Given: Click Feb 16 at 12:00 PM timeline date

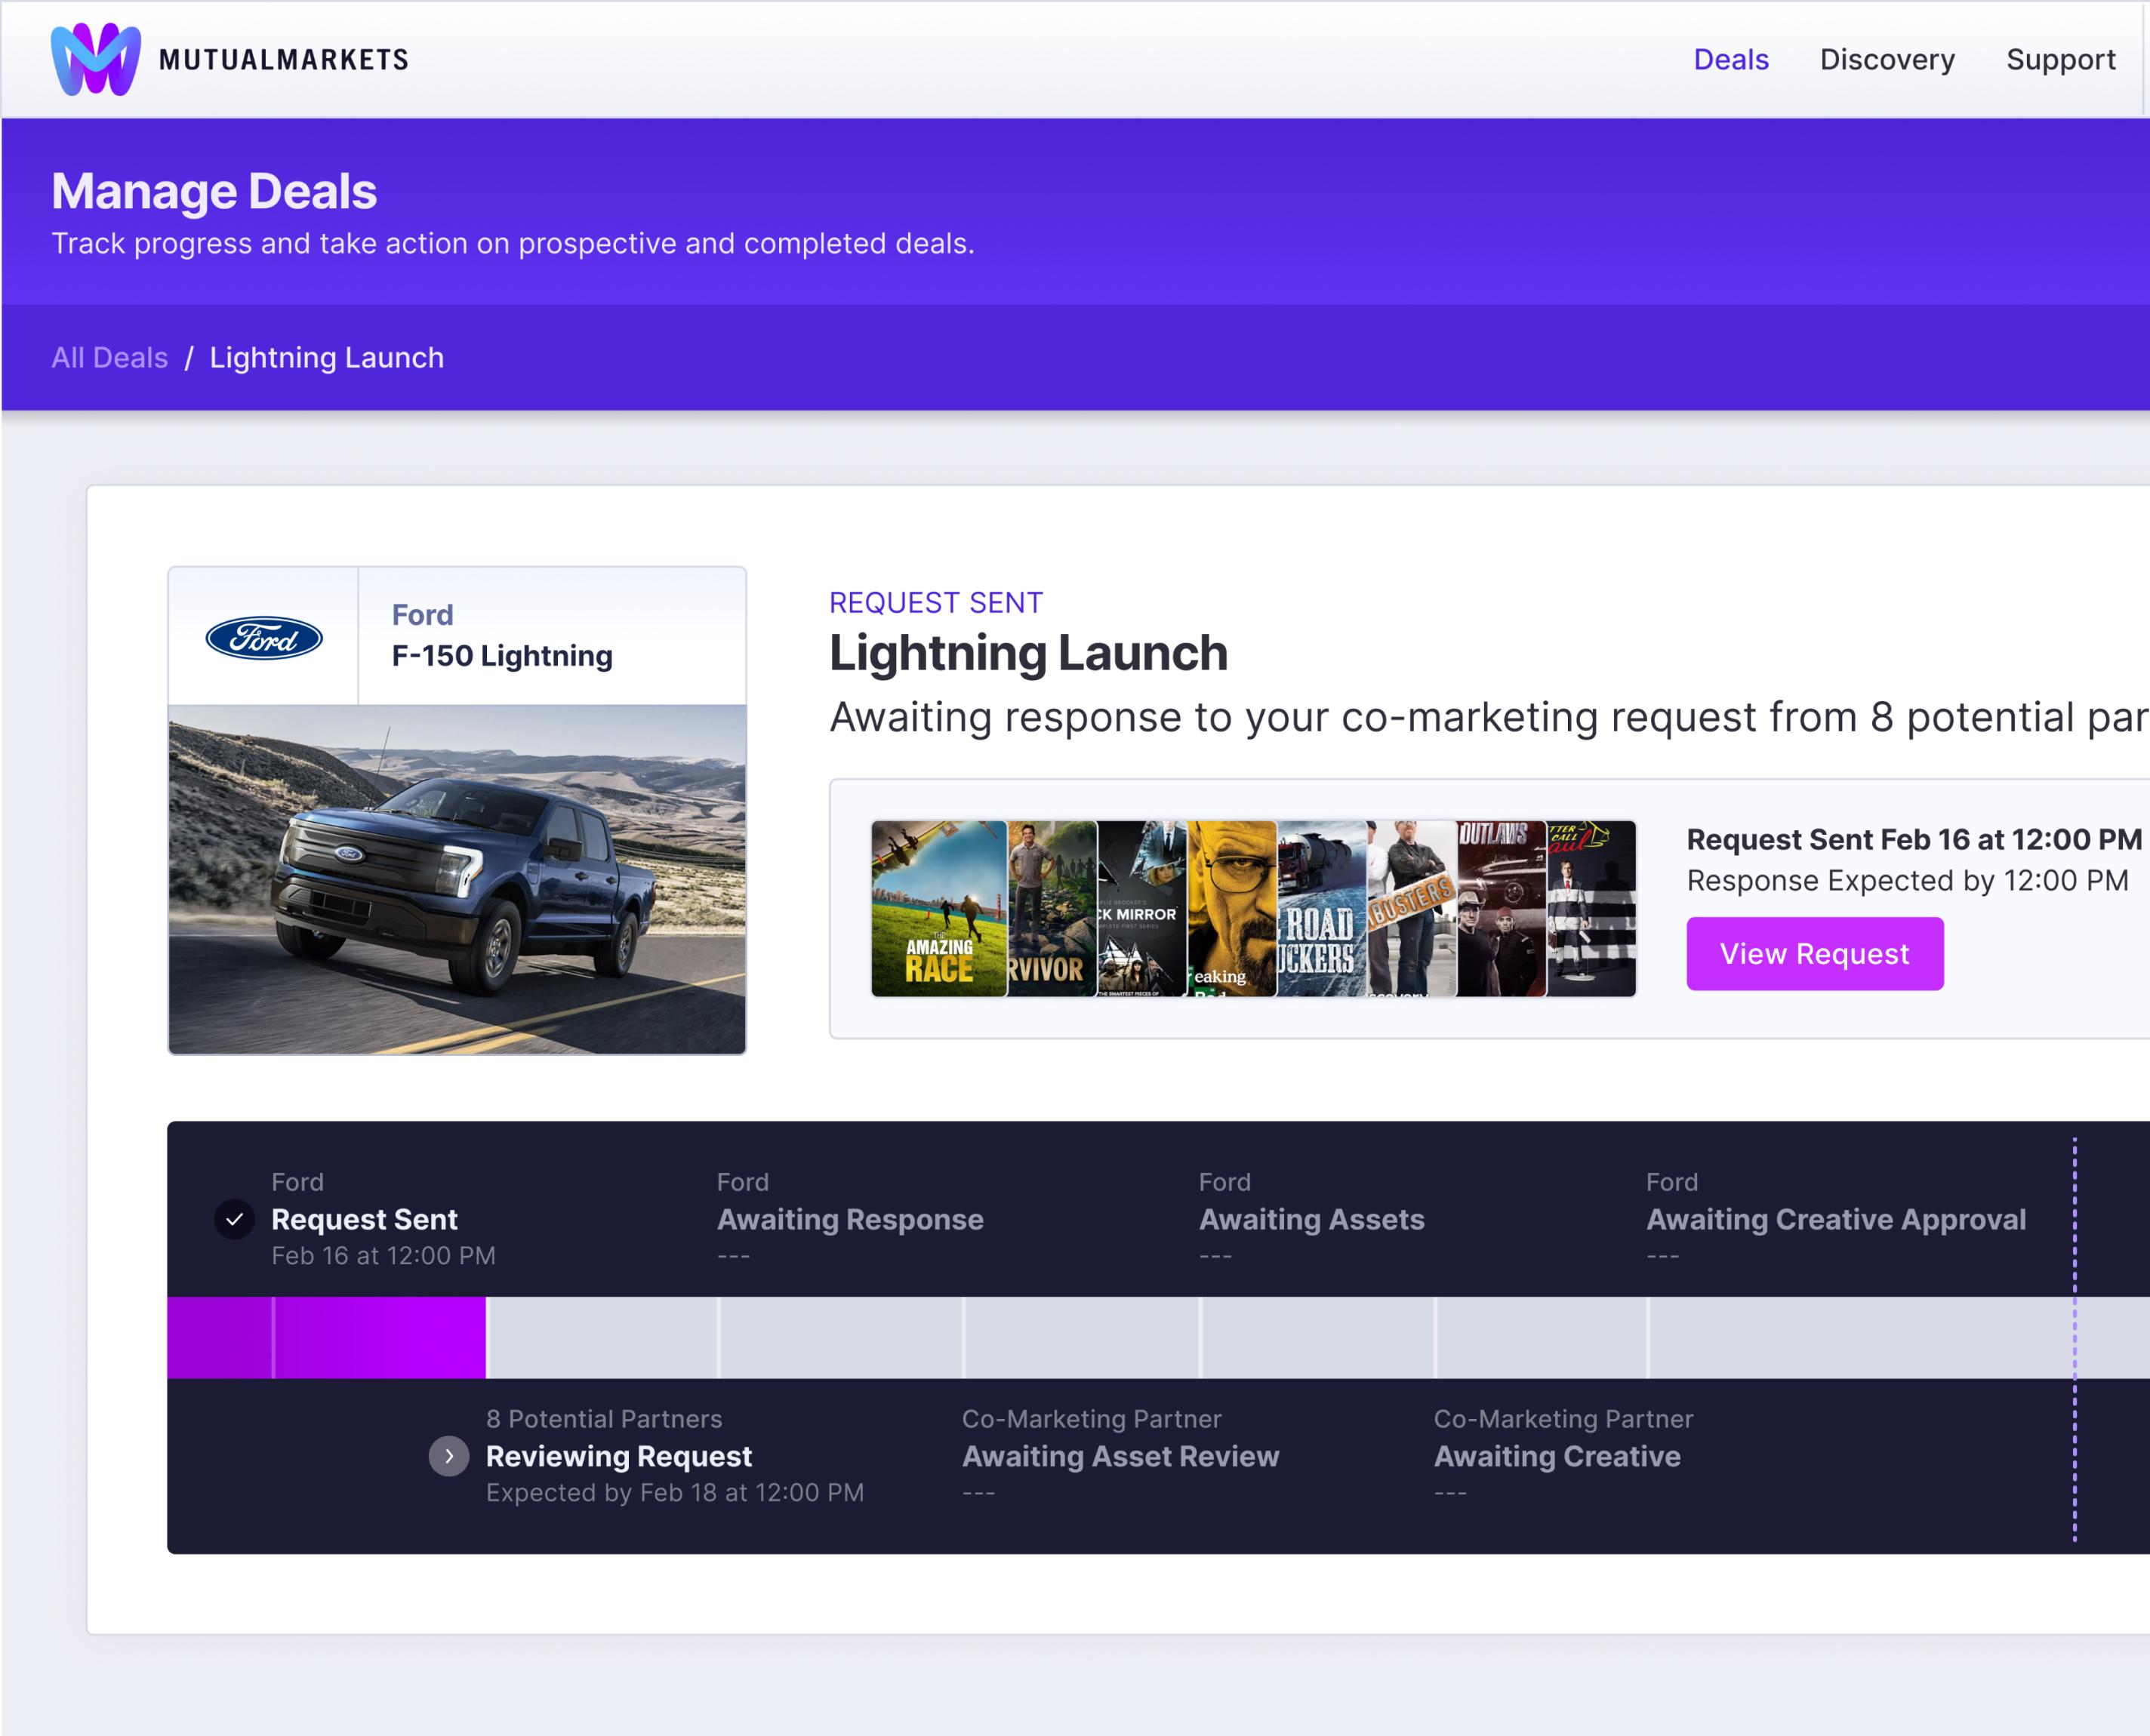Looking at the screenshot, I should click(384, 1255).
